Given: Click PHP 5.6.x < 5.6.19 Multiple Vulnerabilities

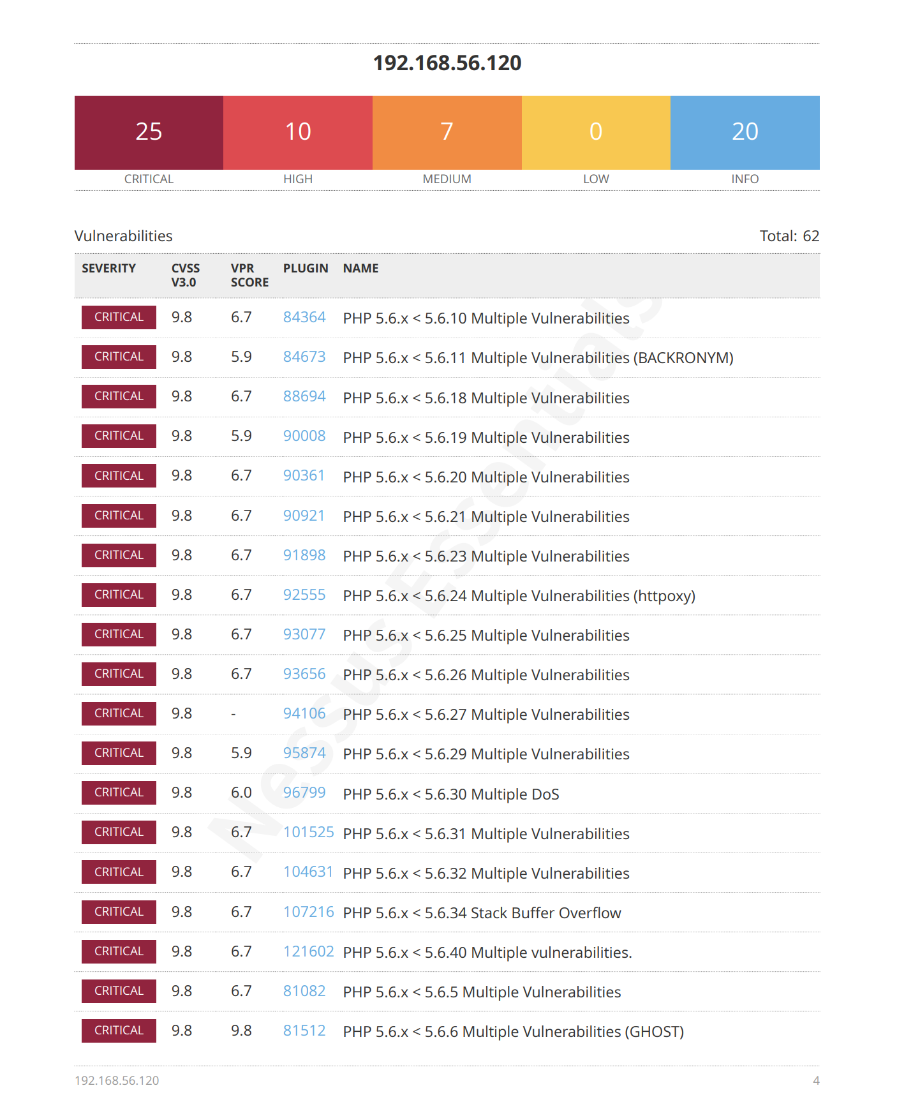Looking at the screenshot, I should click(486, 437).
